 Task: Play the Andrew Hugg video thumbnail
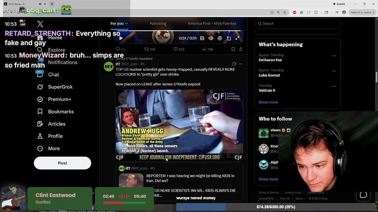pos(179,125)
